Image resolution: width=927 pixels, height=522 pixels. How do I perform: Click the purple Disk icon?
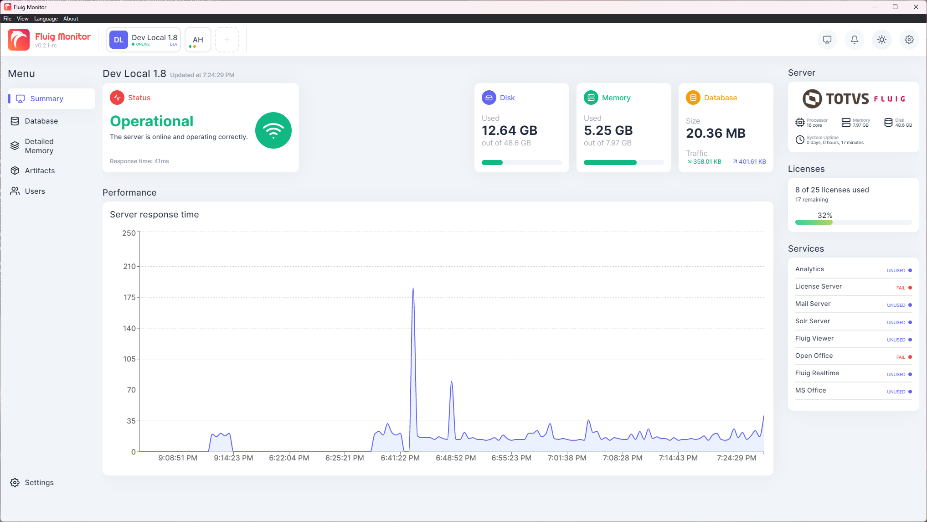pos(489,98)
